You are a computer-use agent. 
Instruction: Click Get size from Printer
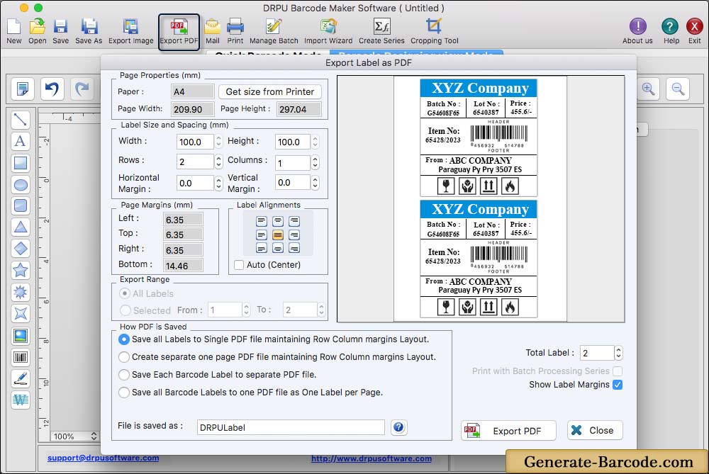(270, 91)
